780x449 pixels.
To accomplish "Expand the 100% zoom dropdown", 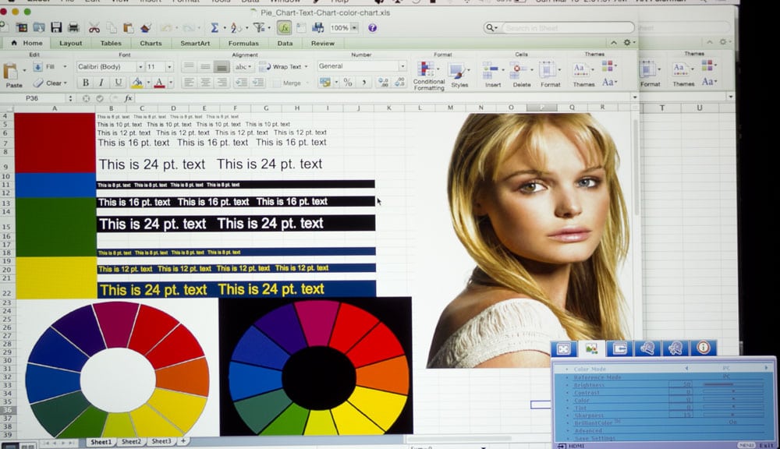I will pyautogui.click(x=354, y=27).
